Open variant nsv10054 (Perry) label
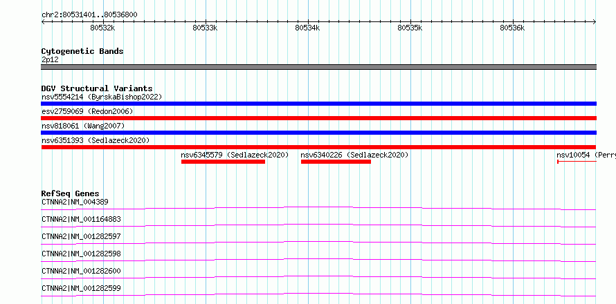The height and width of the screenshot is (304, 616). (586, 155)
